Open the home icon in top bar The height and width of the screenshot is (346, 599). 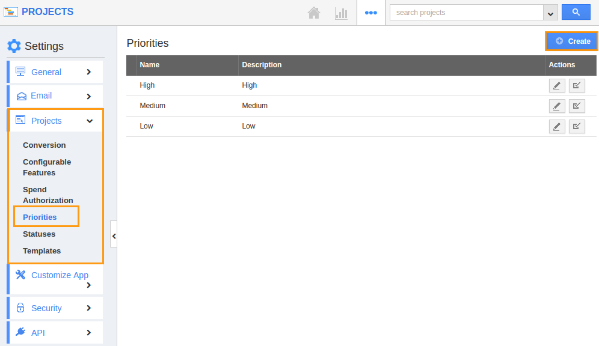click(314, 13)
